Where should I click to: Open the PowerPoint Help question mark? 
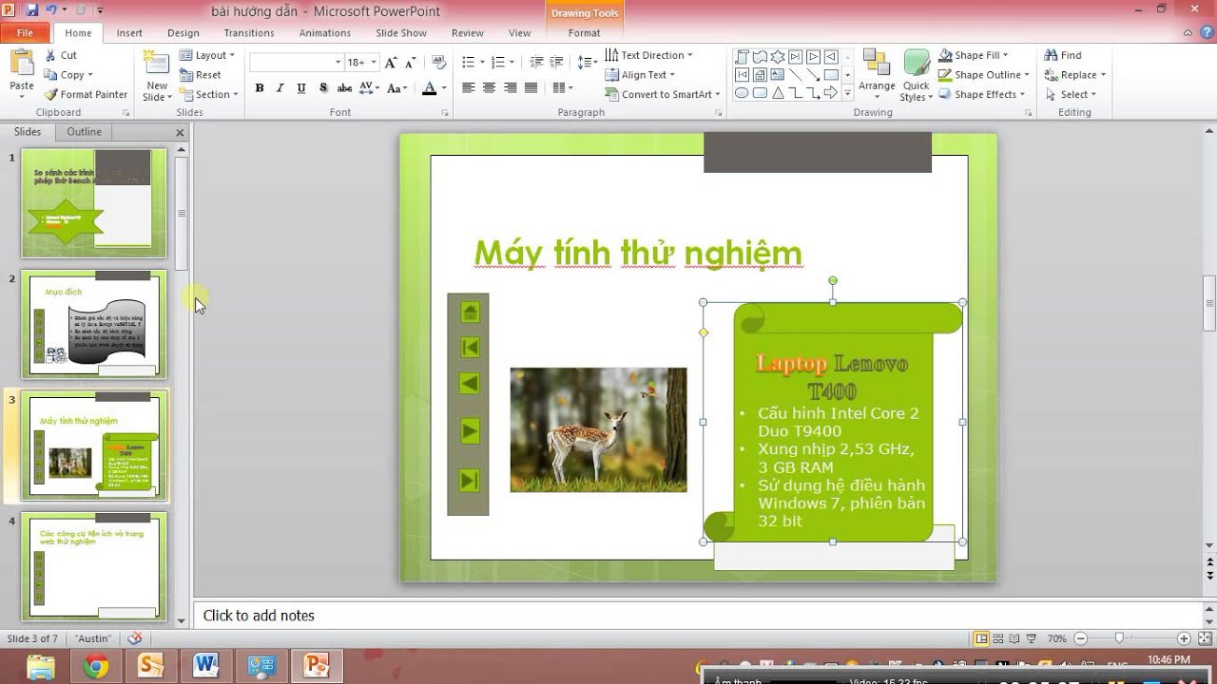coord(1207,33)
